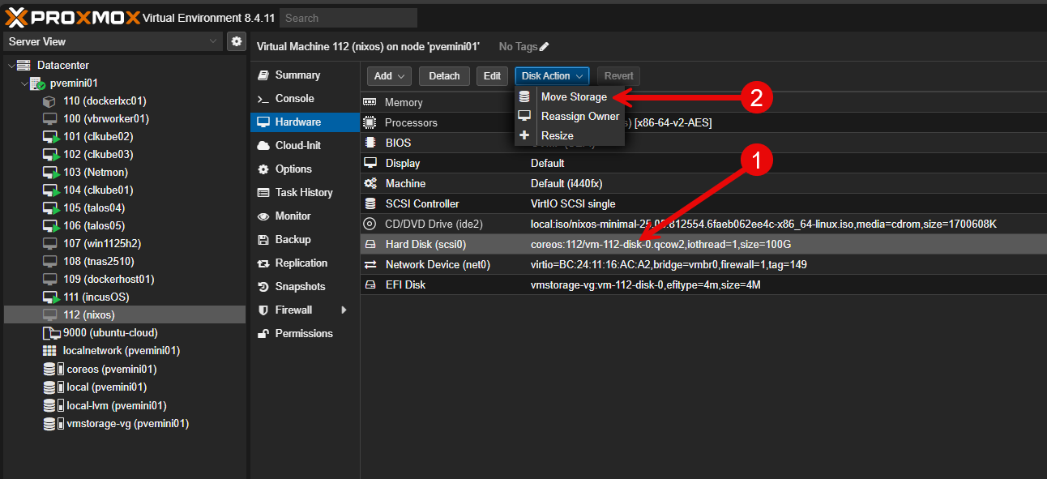
Task: Click the Machine cogs icon
Action: (x=370, y=183)
